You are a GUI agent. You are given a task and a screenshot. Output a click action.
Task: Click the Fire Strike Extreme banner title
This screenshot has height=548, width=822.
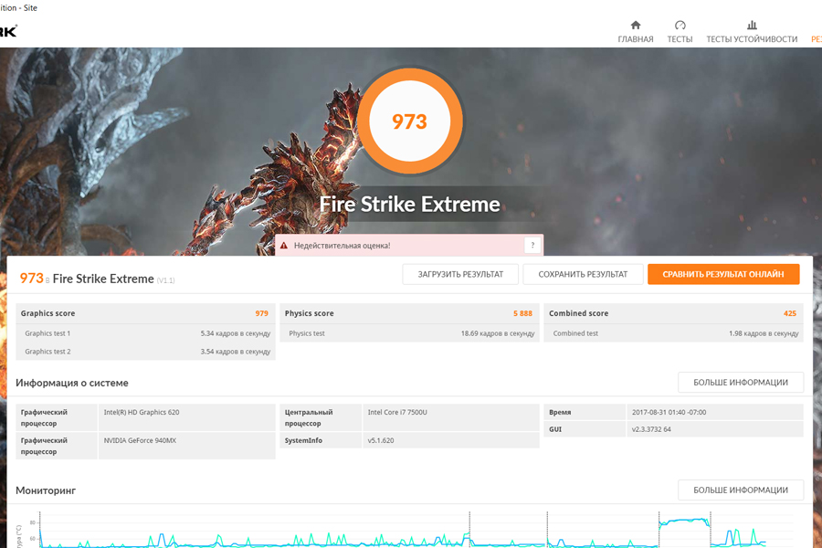[x=410, y=204]
